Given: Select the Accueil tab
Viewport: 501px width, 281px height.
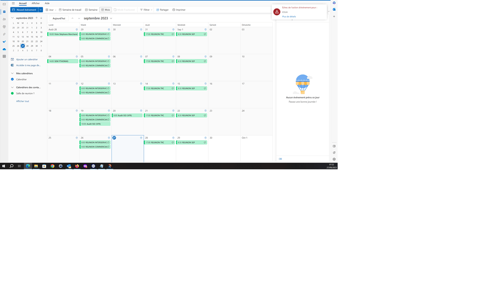Looking at the screenshot, I should [23, 3].
